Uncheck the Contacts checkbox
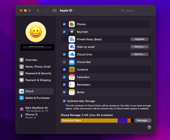 [64, 69]
